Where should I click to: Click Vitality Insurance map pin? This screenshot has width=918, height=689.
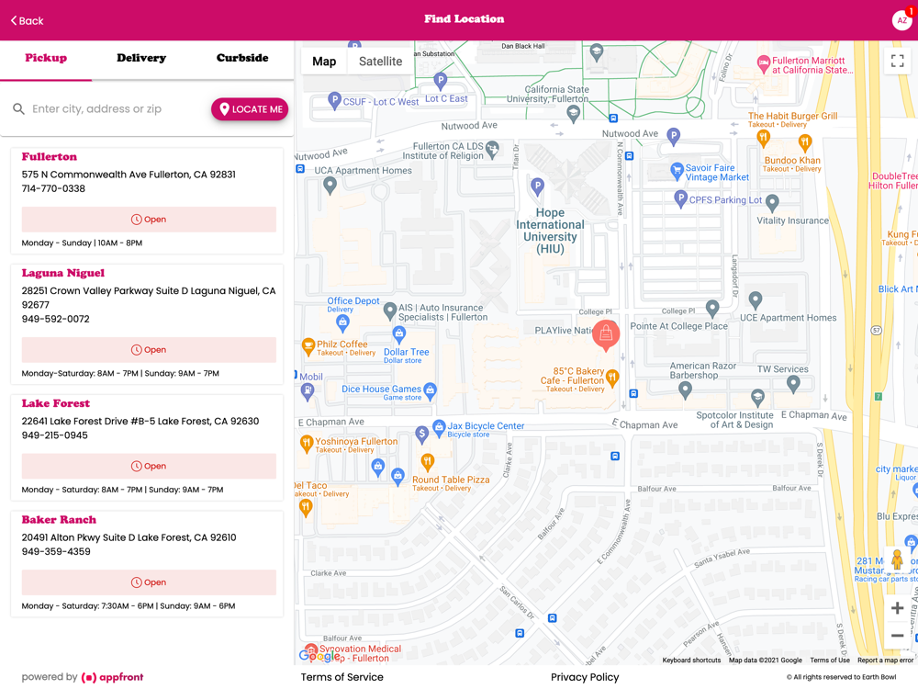pyautogui.click(x=772, y=203)
